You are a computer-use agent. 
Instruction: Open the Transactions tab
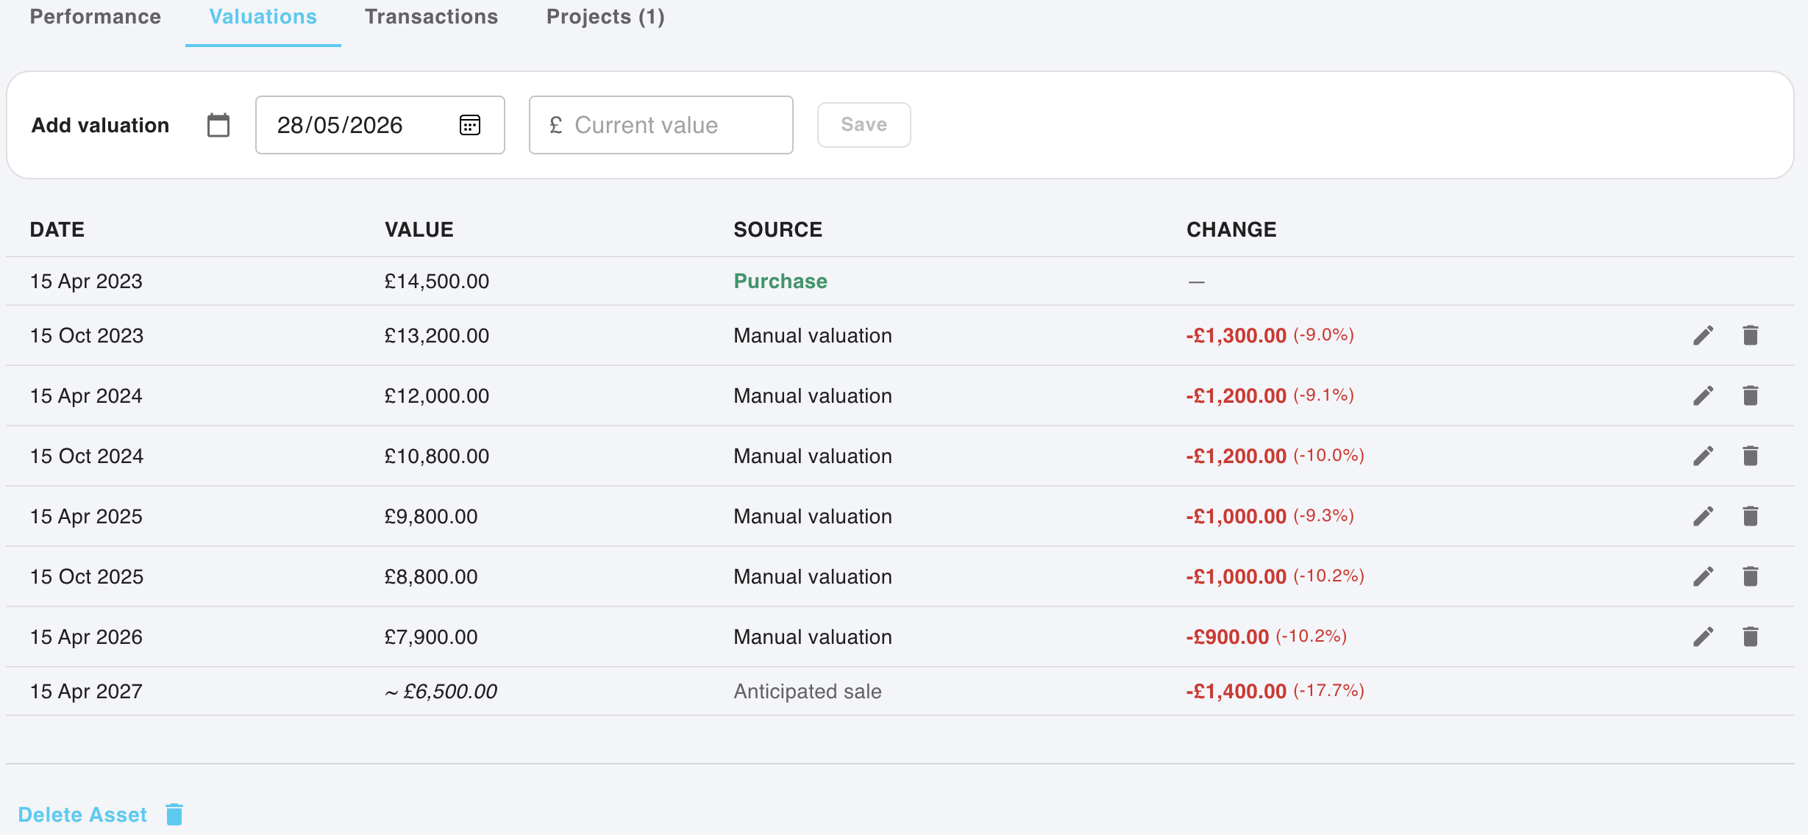point(432,17)
